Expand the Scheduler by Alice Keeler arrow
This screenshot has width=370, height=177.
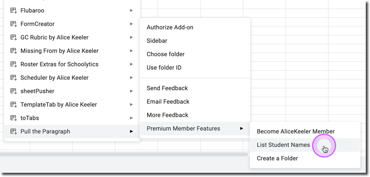click(131, 78)
